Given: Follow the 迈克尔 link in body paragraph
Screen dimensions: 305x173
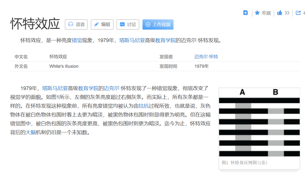Looking at the screenshot, I should tap(112, 88).
